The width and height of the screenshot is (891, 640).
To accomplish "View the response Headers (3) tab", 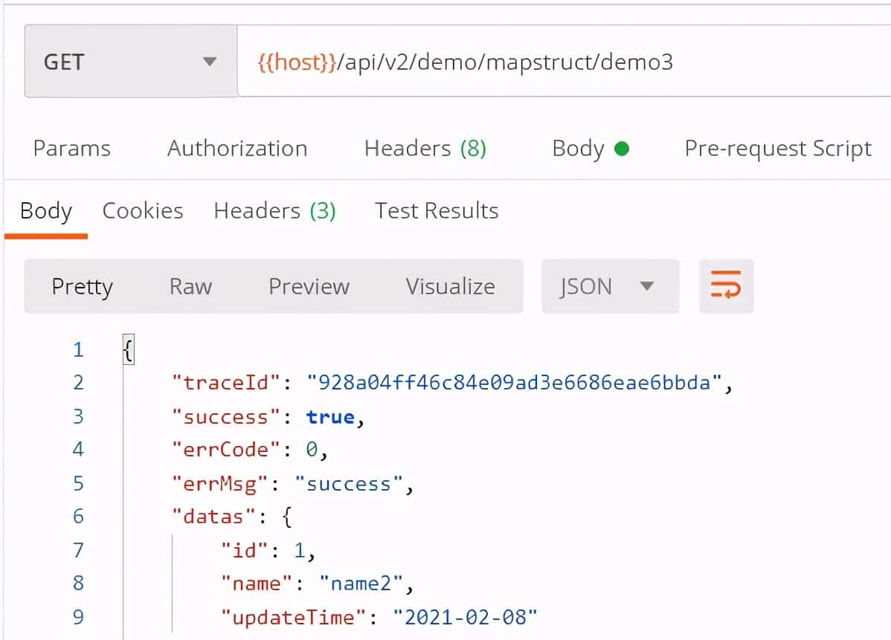I will [274, 211].
